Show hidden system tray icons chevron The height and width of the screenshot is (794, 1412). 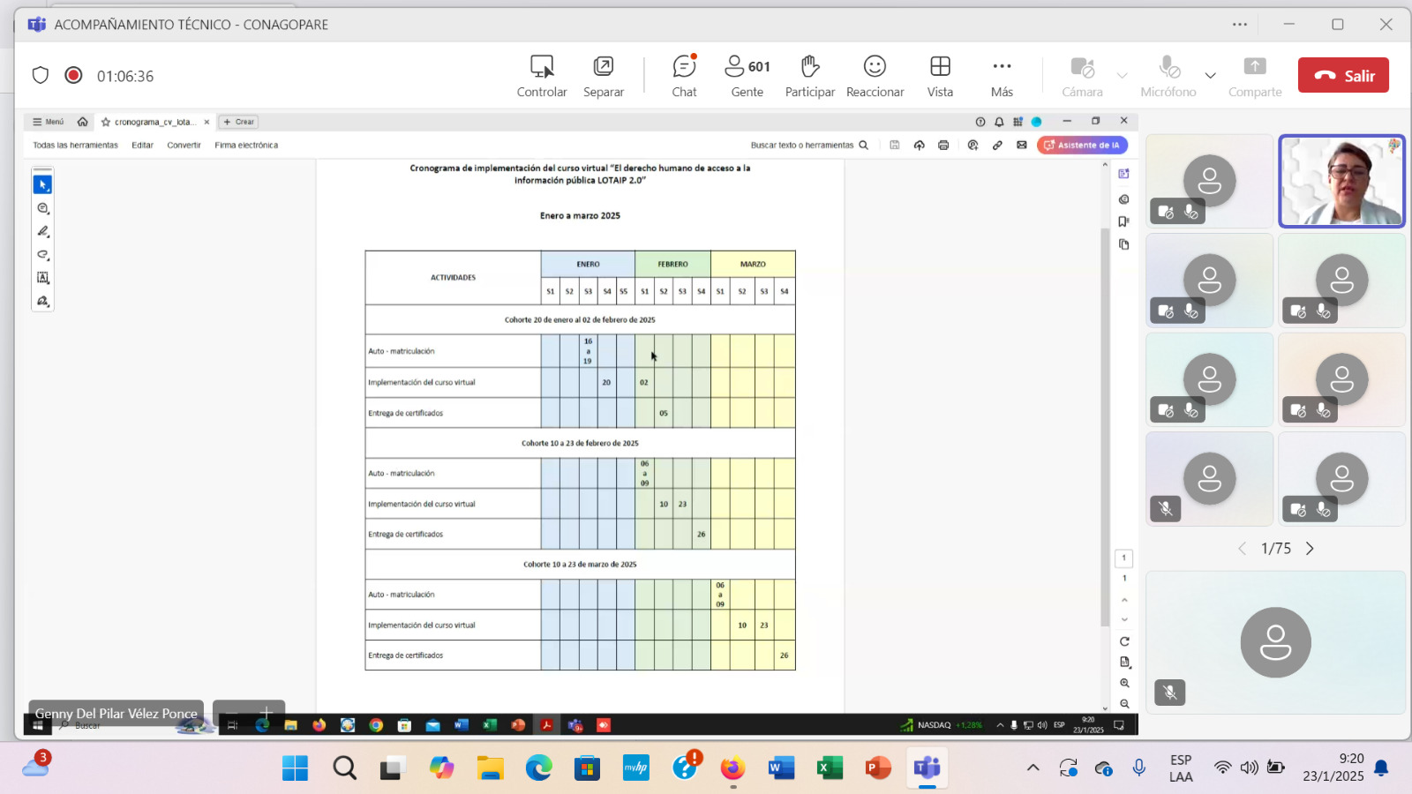pos(1033,768)
